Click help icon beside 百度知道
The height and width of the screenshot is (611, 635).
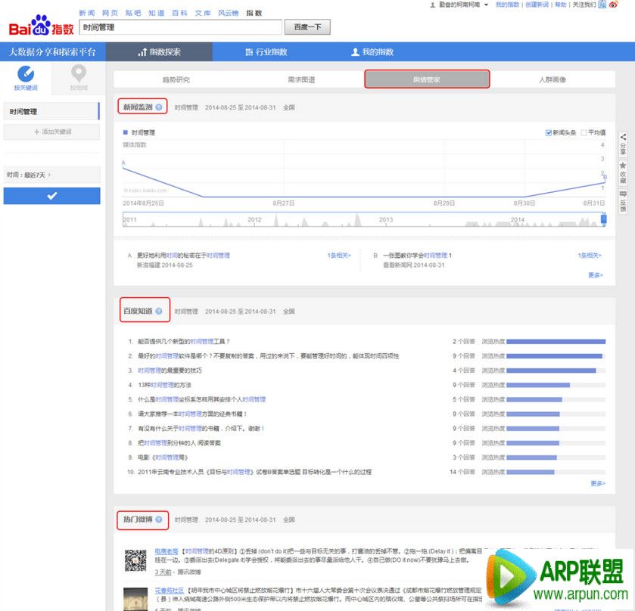[x=159, y=311]
